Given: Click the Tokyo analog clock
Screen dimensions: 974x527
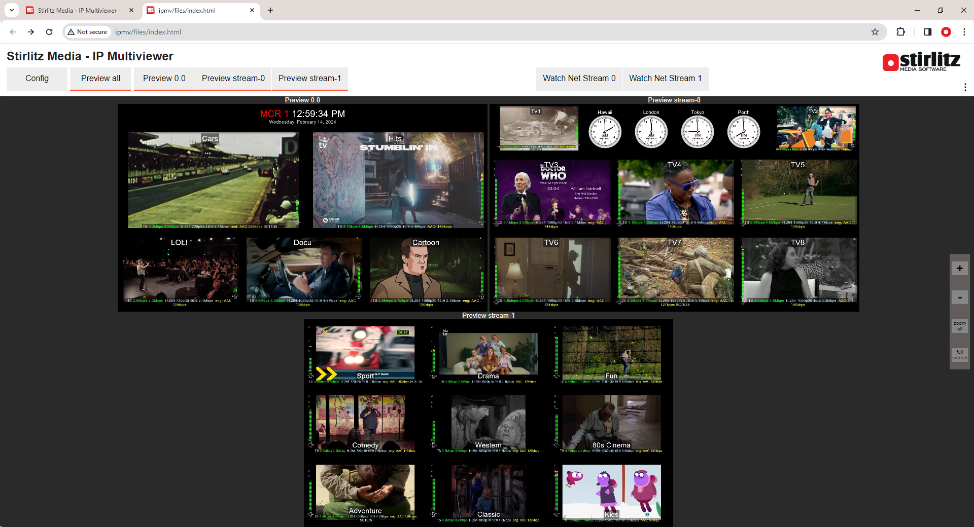Looking at the screenshot, I should tap(697, 131).
